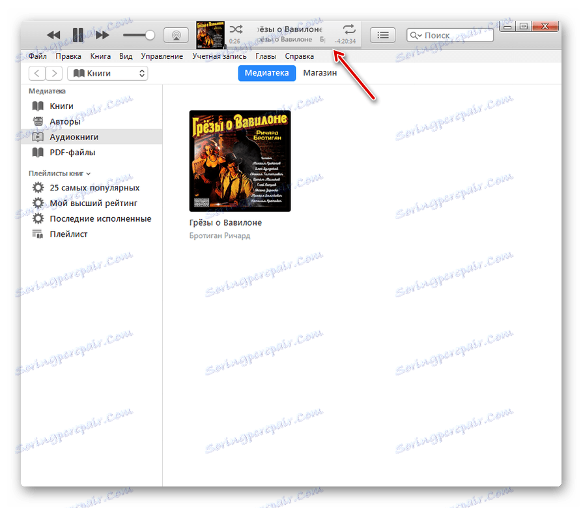
Task: Click the author name Бротиган Ричард
Action: click(220, 235)
